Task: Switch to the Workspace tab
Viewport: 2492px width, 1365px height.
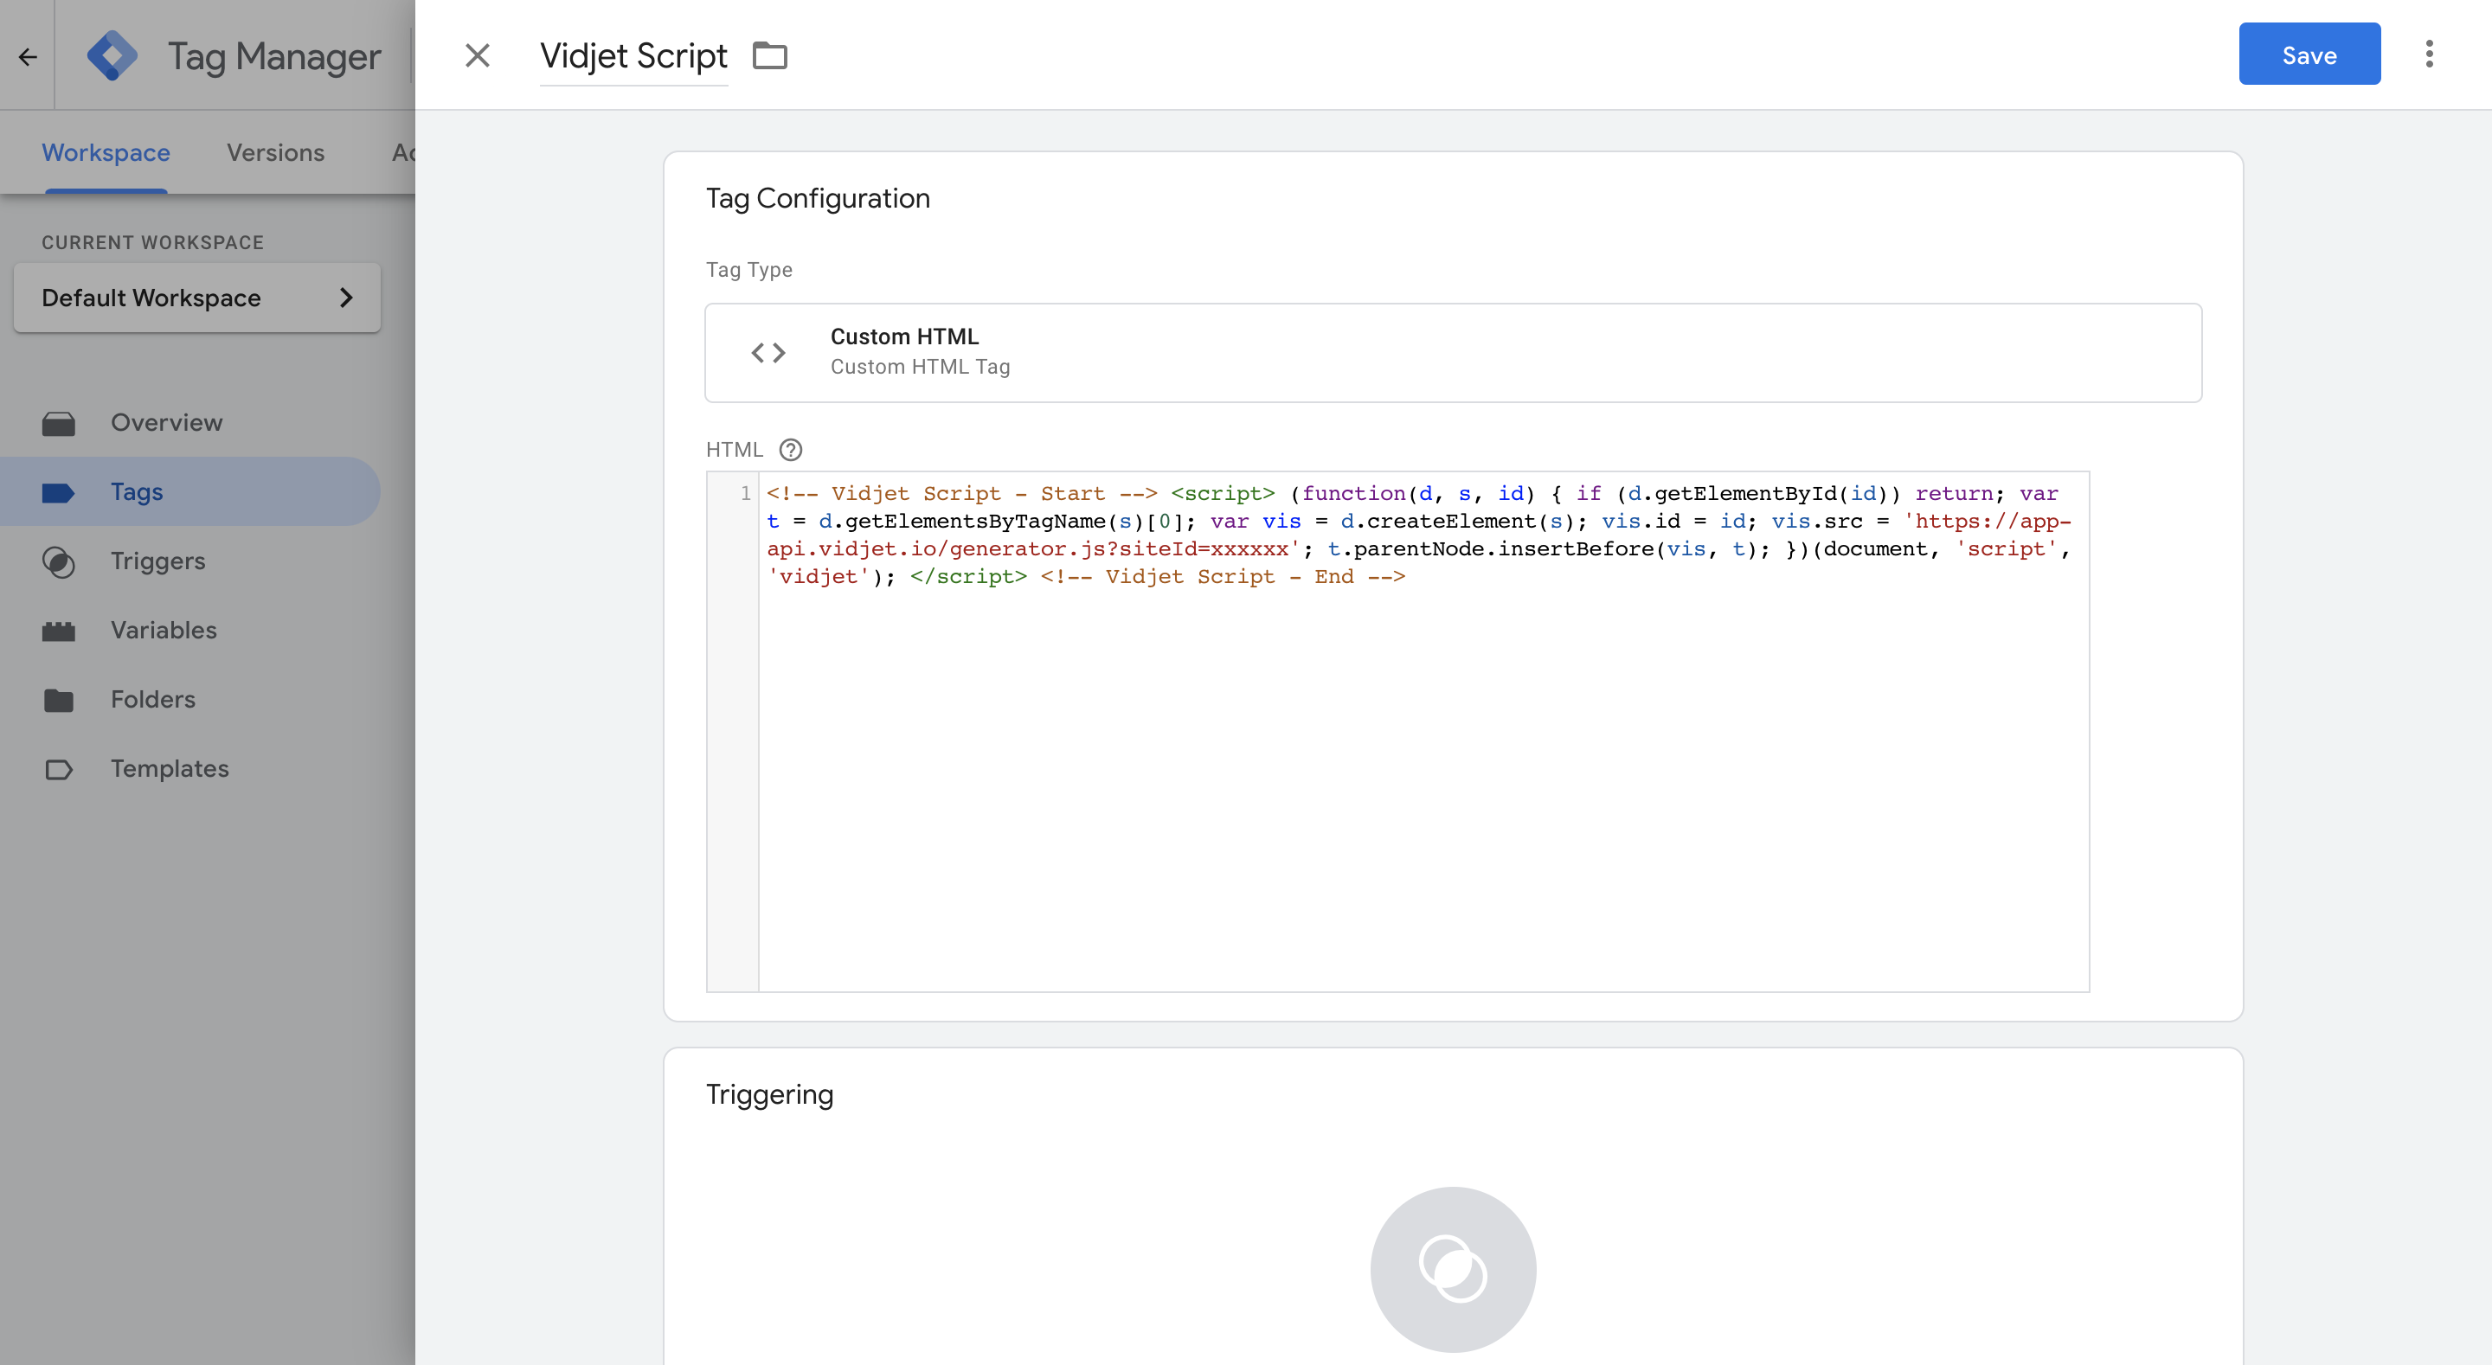Action: pos(106,153)
